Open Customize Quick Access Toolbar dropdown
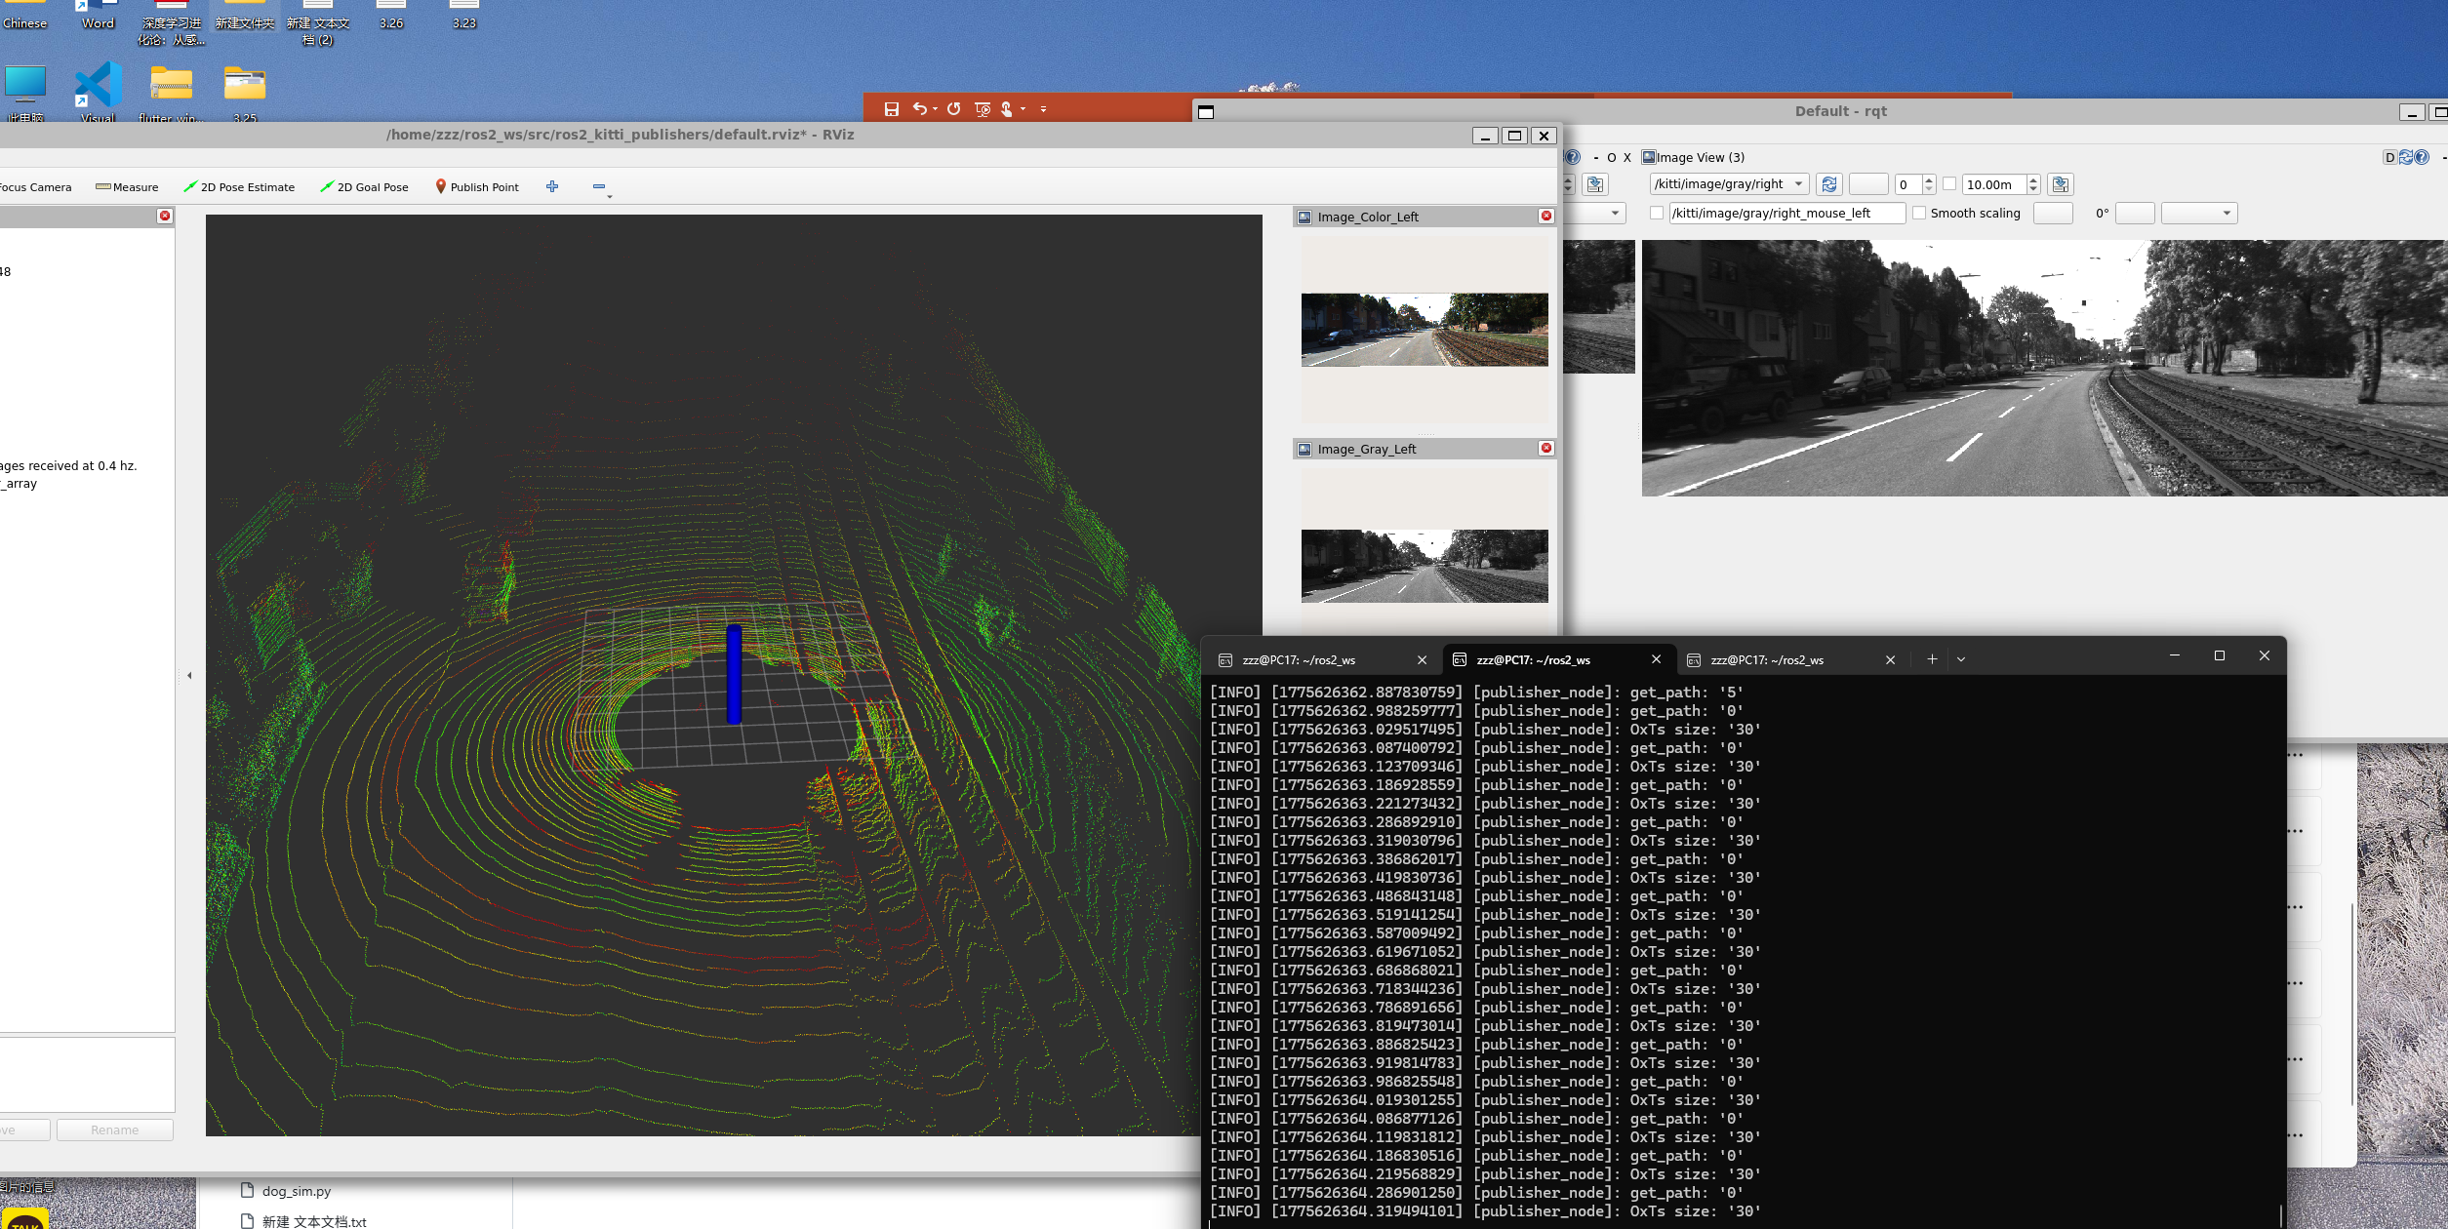The image size is (2448, 1229). coord(1043,109)
